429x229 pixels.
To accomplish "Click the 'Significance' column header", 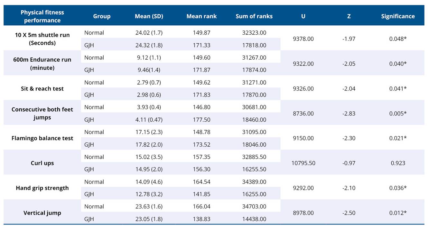I will 398,16.
